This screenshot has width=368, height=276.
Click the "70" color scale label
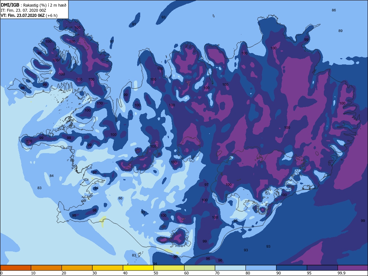(x=217, y=273)
